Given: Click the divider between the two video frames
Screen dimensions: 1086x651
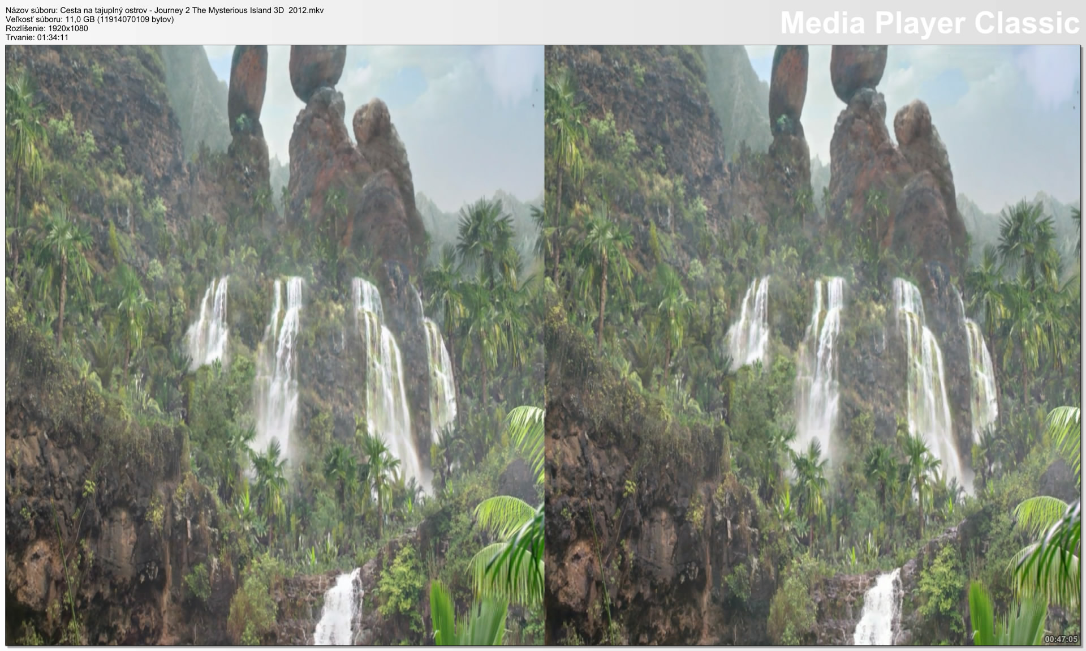Looking at the screenshot, I should coord(544,345).
